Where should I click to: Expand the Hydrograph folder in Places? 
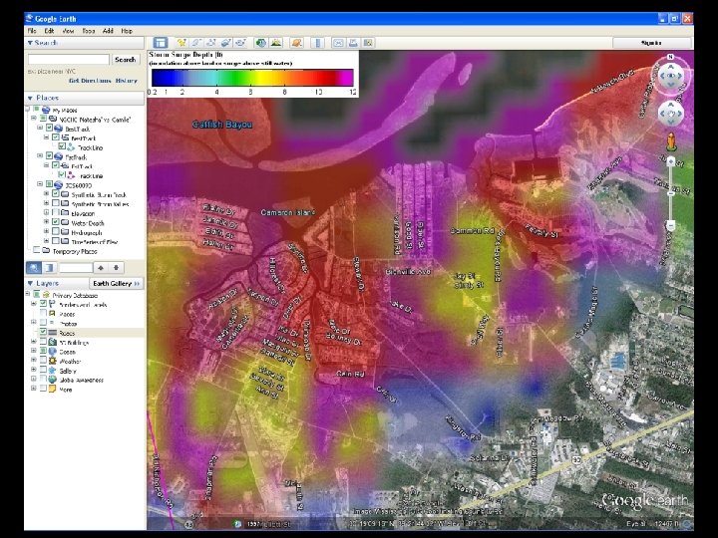[x=46, y=233]
